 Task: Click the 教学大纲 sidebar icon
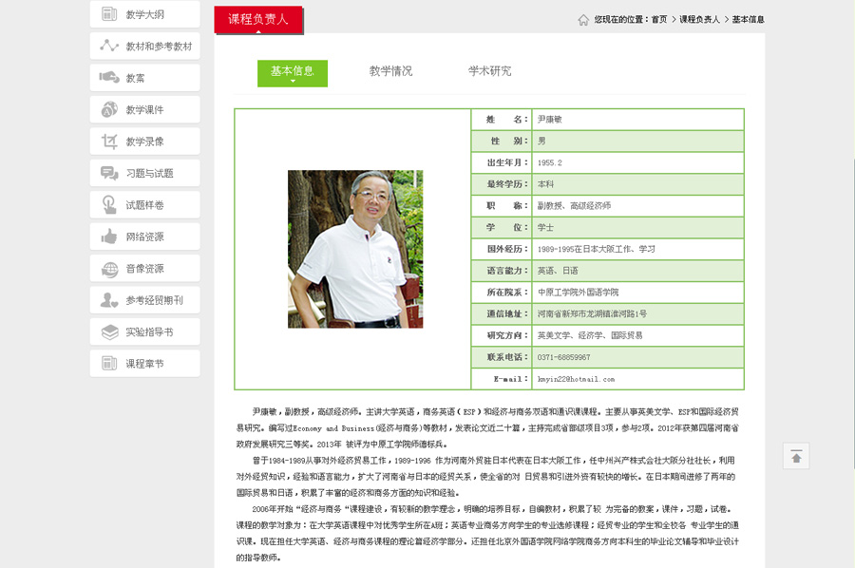pyautogui.click(x=109, y=14)
